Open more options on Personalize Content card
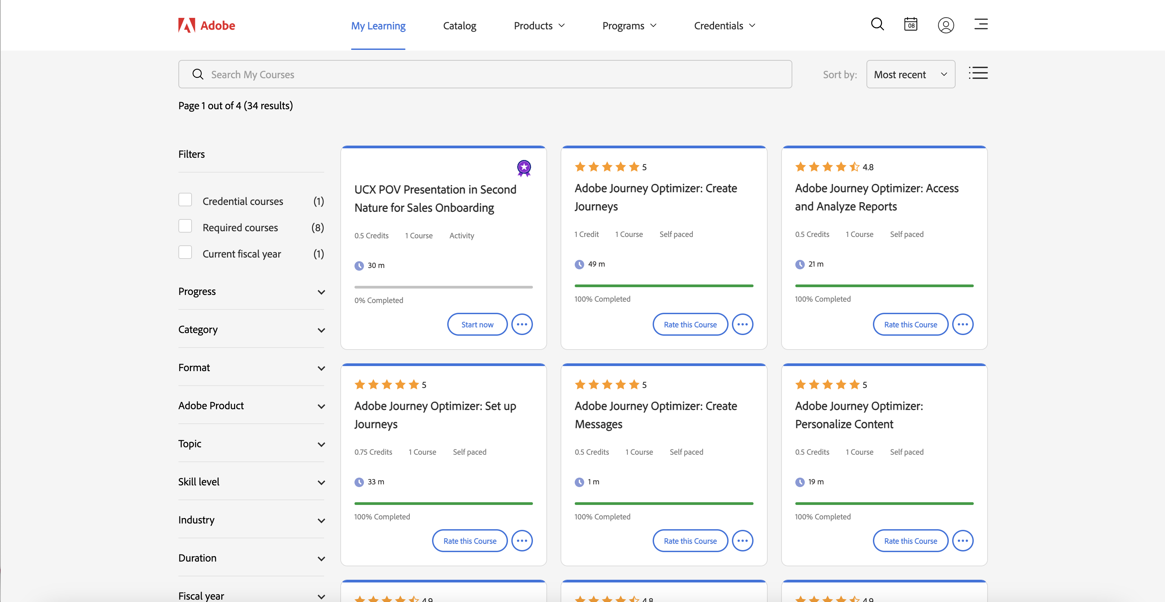This screenshot has width=1165, height=602. (x=962, y=541)
